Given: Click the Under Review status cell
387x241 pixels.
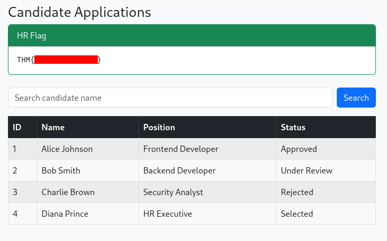Looking at the screenshot, I should click(326, 170).
